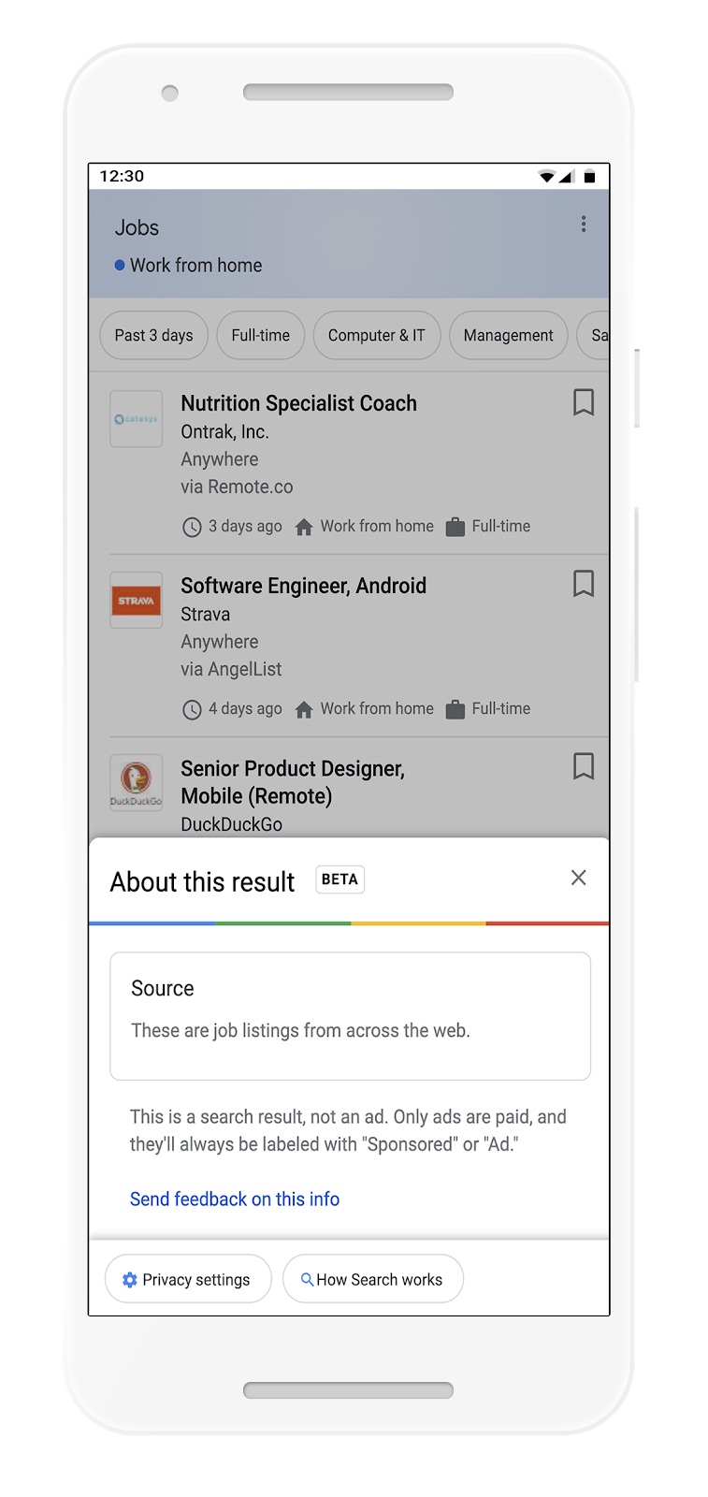The width and height of the screenshot is (708, 1497).
Task: Select the Past 3 days filter
Action: (x=153, y=336)
